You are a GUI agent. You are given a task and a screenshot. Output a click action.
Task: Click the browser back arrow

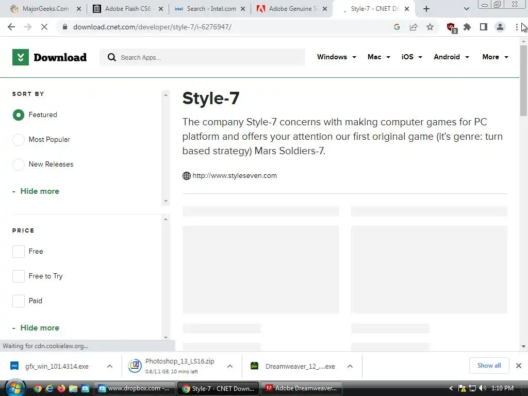click(x=11, y=27)
